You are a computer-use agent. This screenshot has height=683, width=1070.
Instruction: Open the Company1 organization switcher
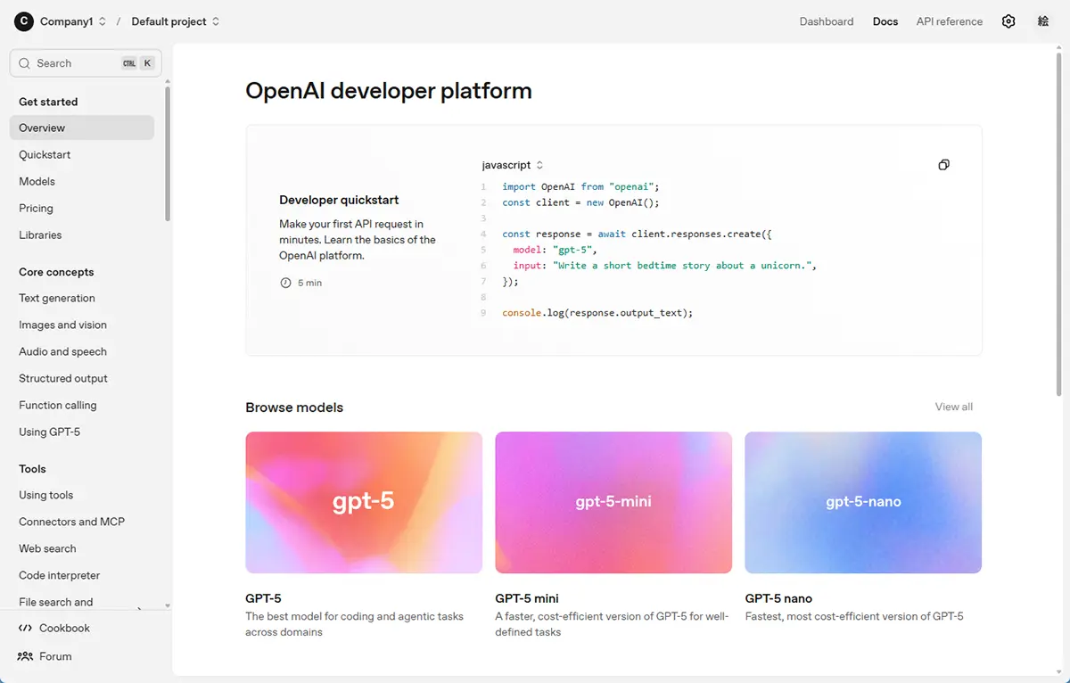[73, 21]
